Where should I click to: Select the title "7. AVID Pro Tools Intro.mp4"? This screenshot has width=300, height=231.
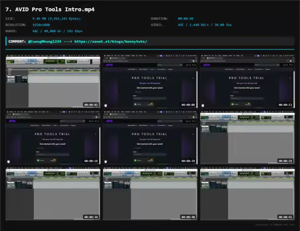[50, 9]
